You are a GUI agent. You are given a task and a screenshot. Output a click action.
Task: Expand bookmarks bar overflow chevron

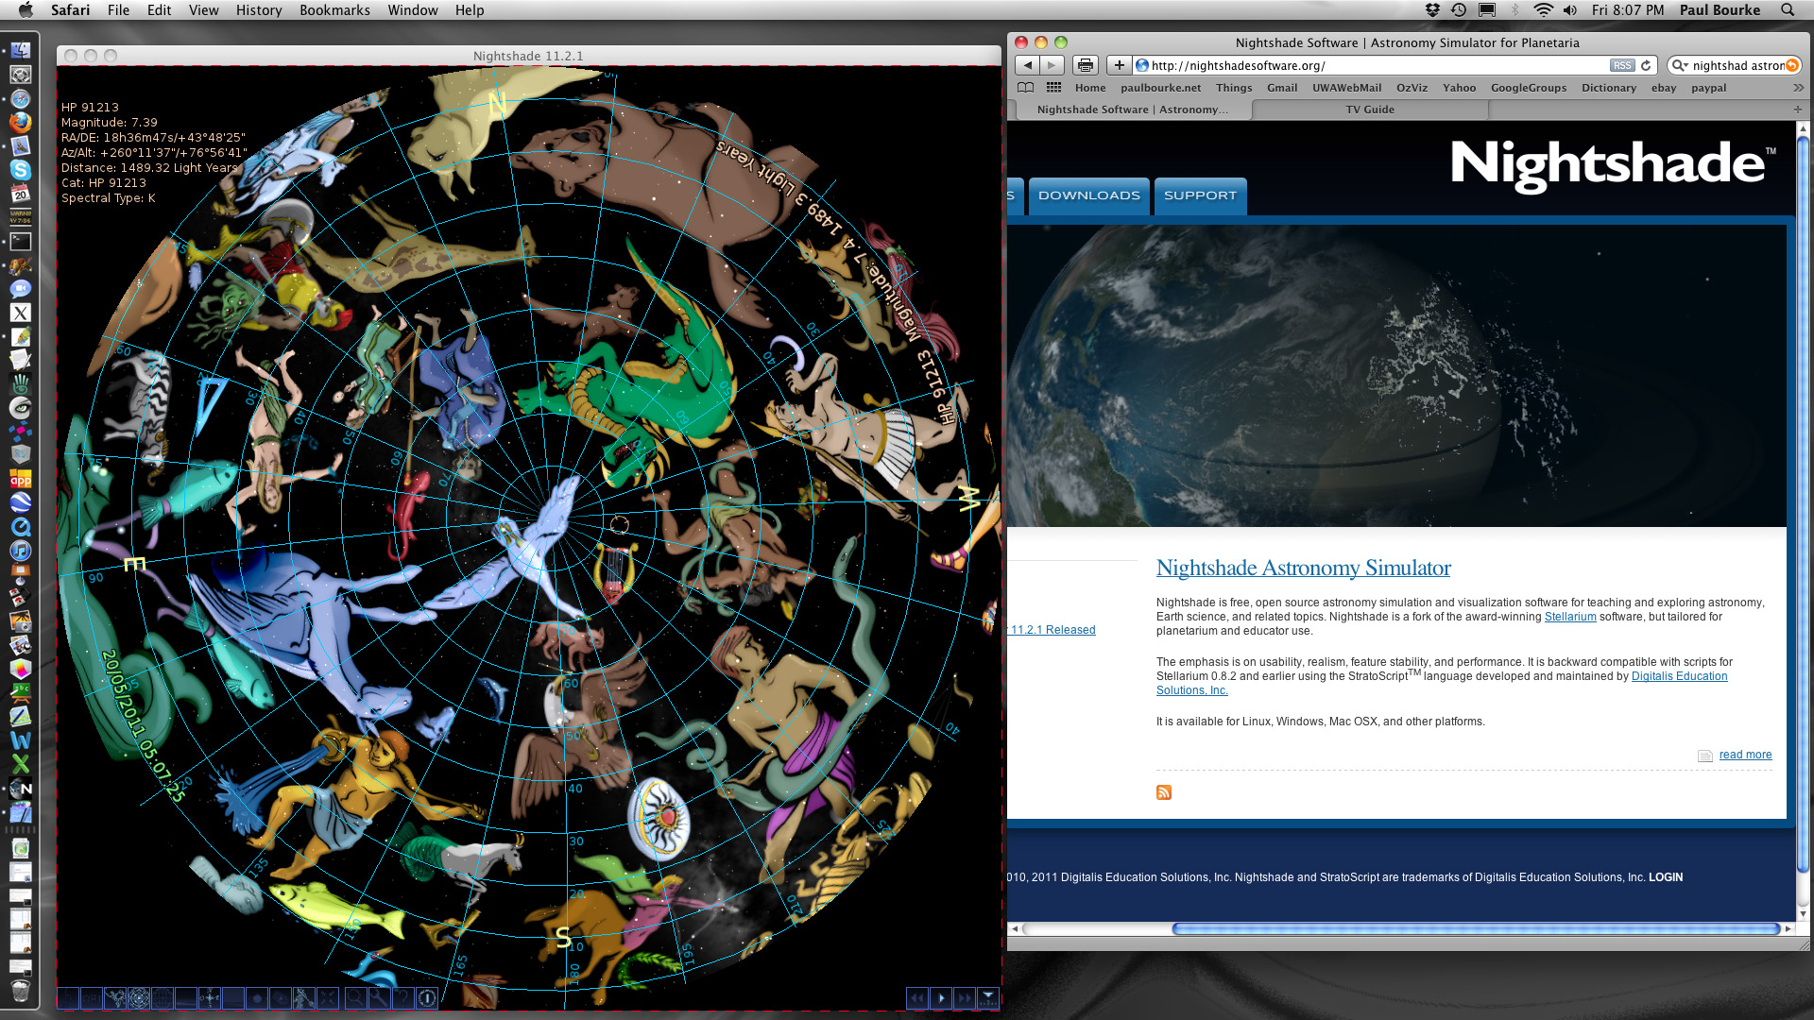tap(1797, 88)
